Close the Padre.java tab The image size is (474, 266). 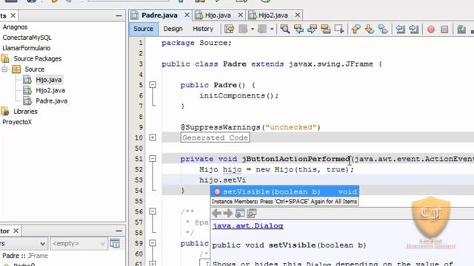187,15
